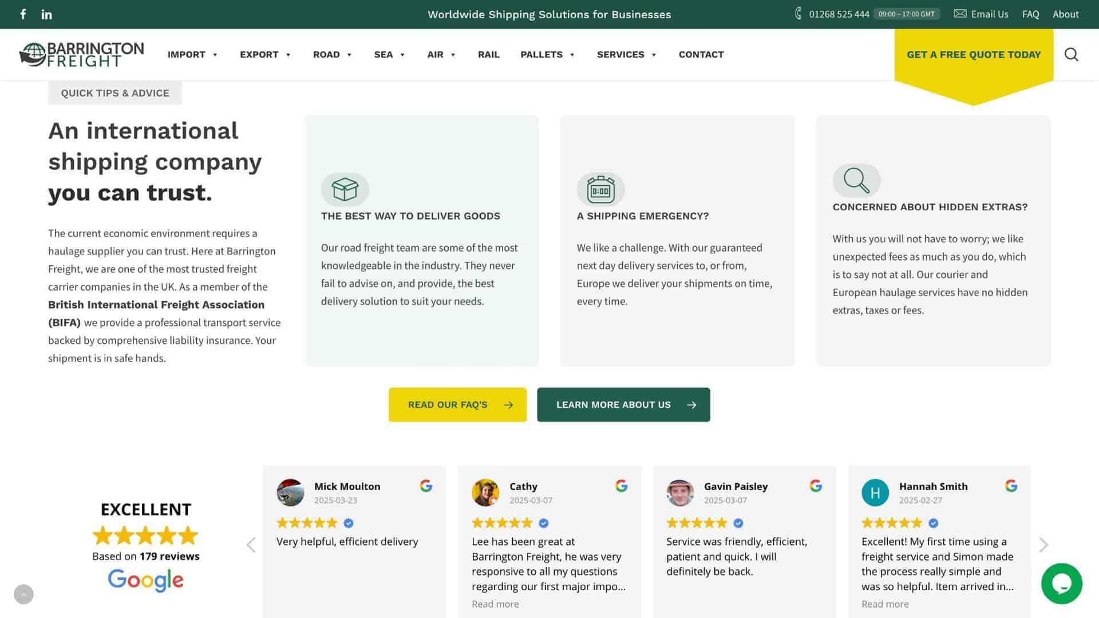The height and width of the screenshot is (618, 1099).
Task: Expand the Import dropdown menu
Action: [192, 54]
